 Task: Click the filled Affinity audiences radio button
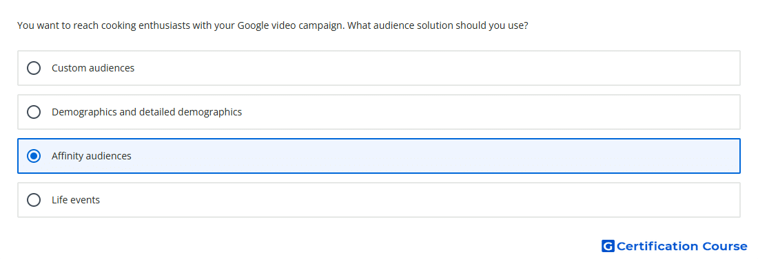click(x=34, y=156)
